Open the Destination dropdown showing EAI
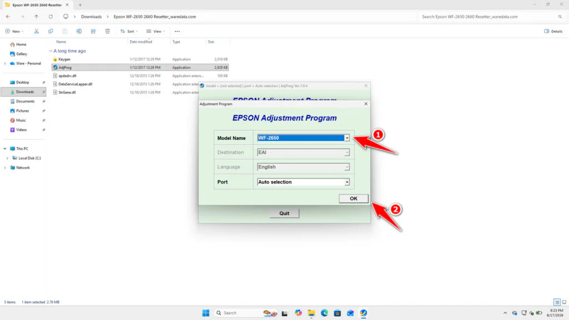The width and height of the screenshot is (569, 320). pyautogui.click(x=347, y=152)
